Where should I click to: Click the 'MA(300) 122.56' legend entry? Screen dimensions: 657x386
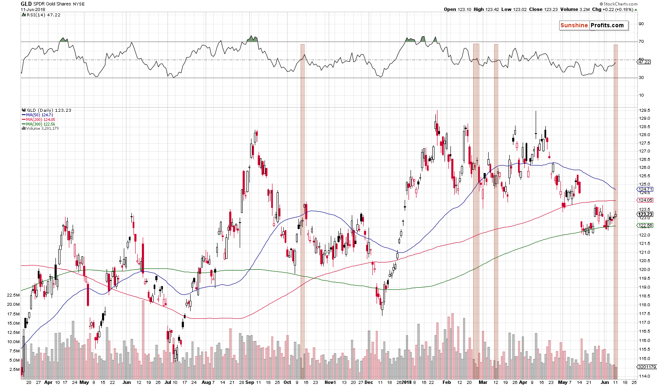(38, 124)
